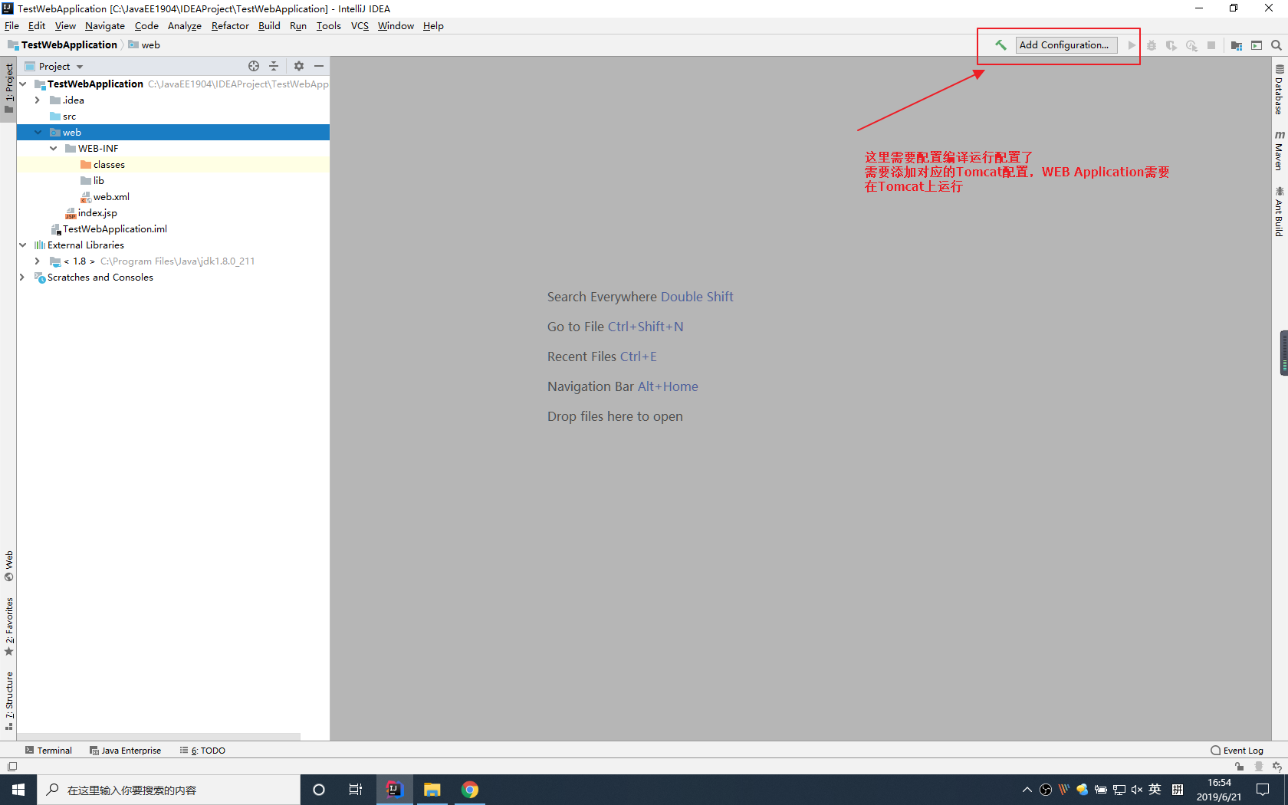Hide the Project panel with minus icon
The width and height of the screenshot is (1288, 805).
pos(319,66)
